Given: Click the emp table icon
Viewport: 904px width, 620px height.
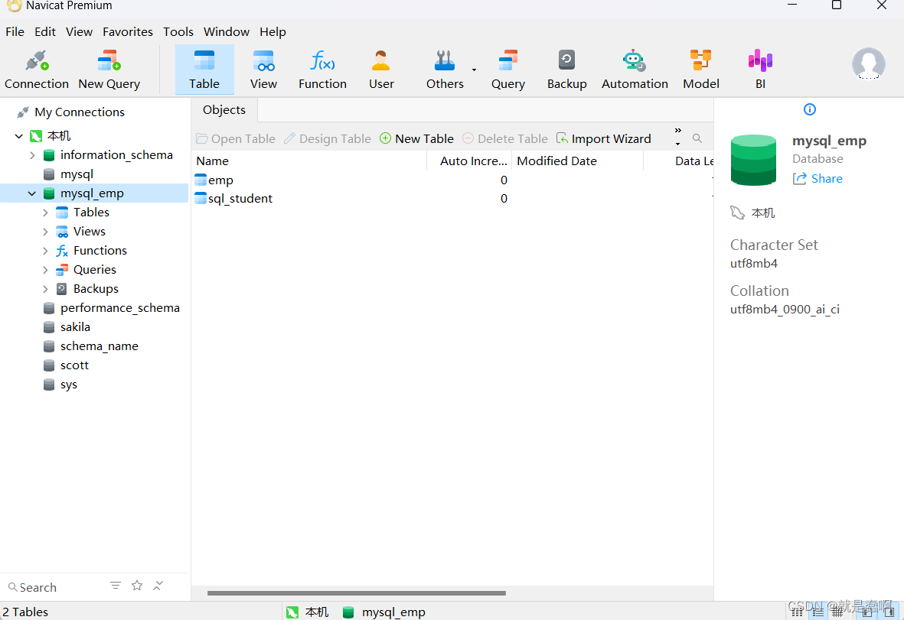Looking at the screenshot, I should pyautogui.click(x=200, y=180).
